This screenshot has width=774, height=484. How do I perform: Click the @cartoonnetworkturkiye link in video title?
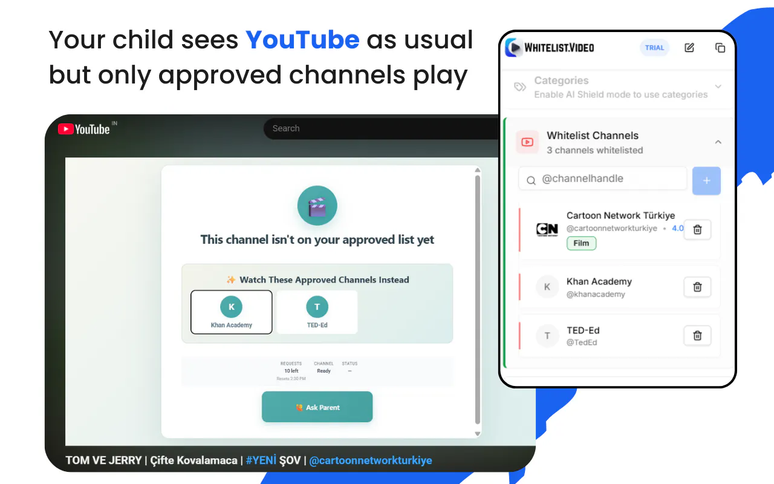(x=371, y=460)
